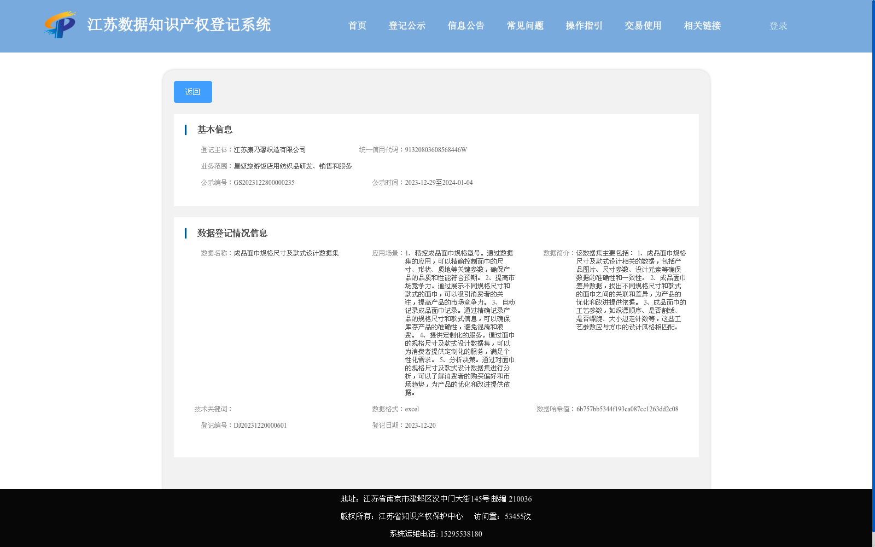Click copyright text 江苏省知识产权保护中心

point(401,516)
